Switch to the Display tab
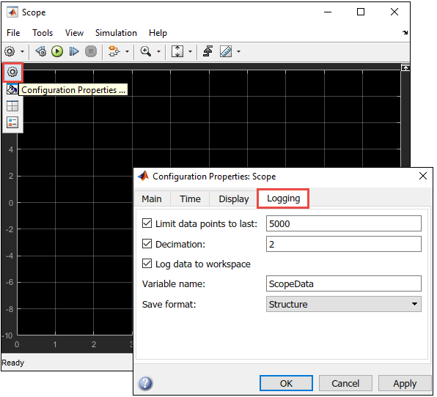Viewport: 437px width, 397px height. point(234,198)
